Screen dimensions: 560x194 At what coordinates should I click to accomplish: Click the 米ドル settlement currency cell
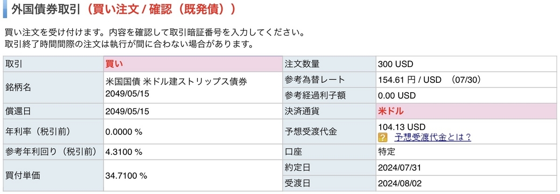click(x=467, y=112)
